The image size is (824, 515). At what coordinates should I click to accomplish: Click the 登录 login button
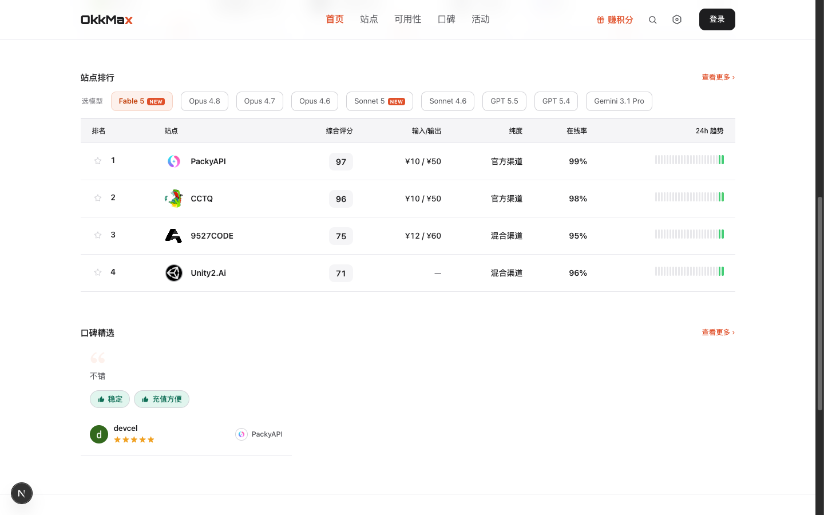pyautogui.click(x=717, y=19)
